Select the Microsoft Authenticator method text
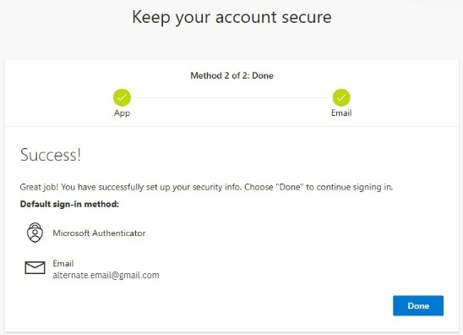The image size is (463, 335). click(x=99, y=233)
